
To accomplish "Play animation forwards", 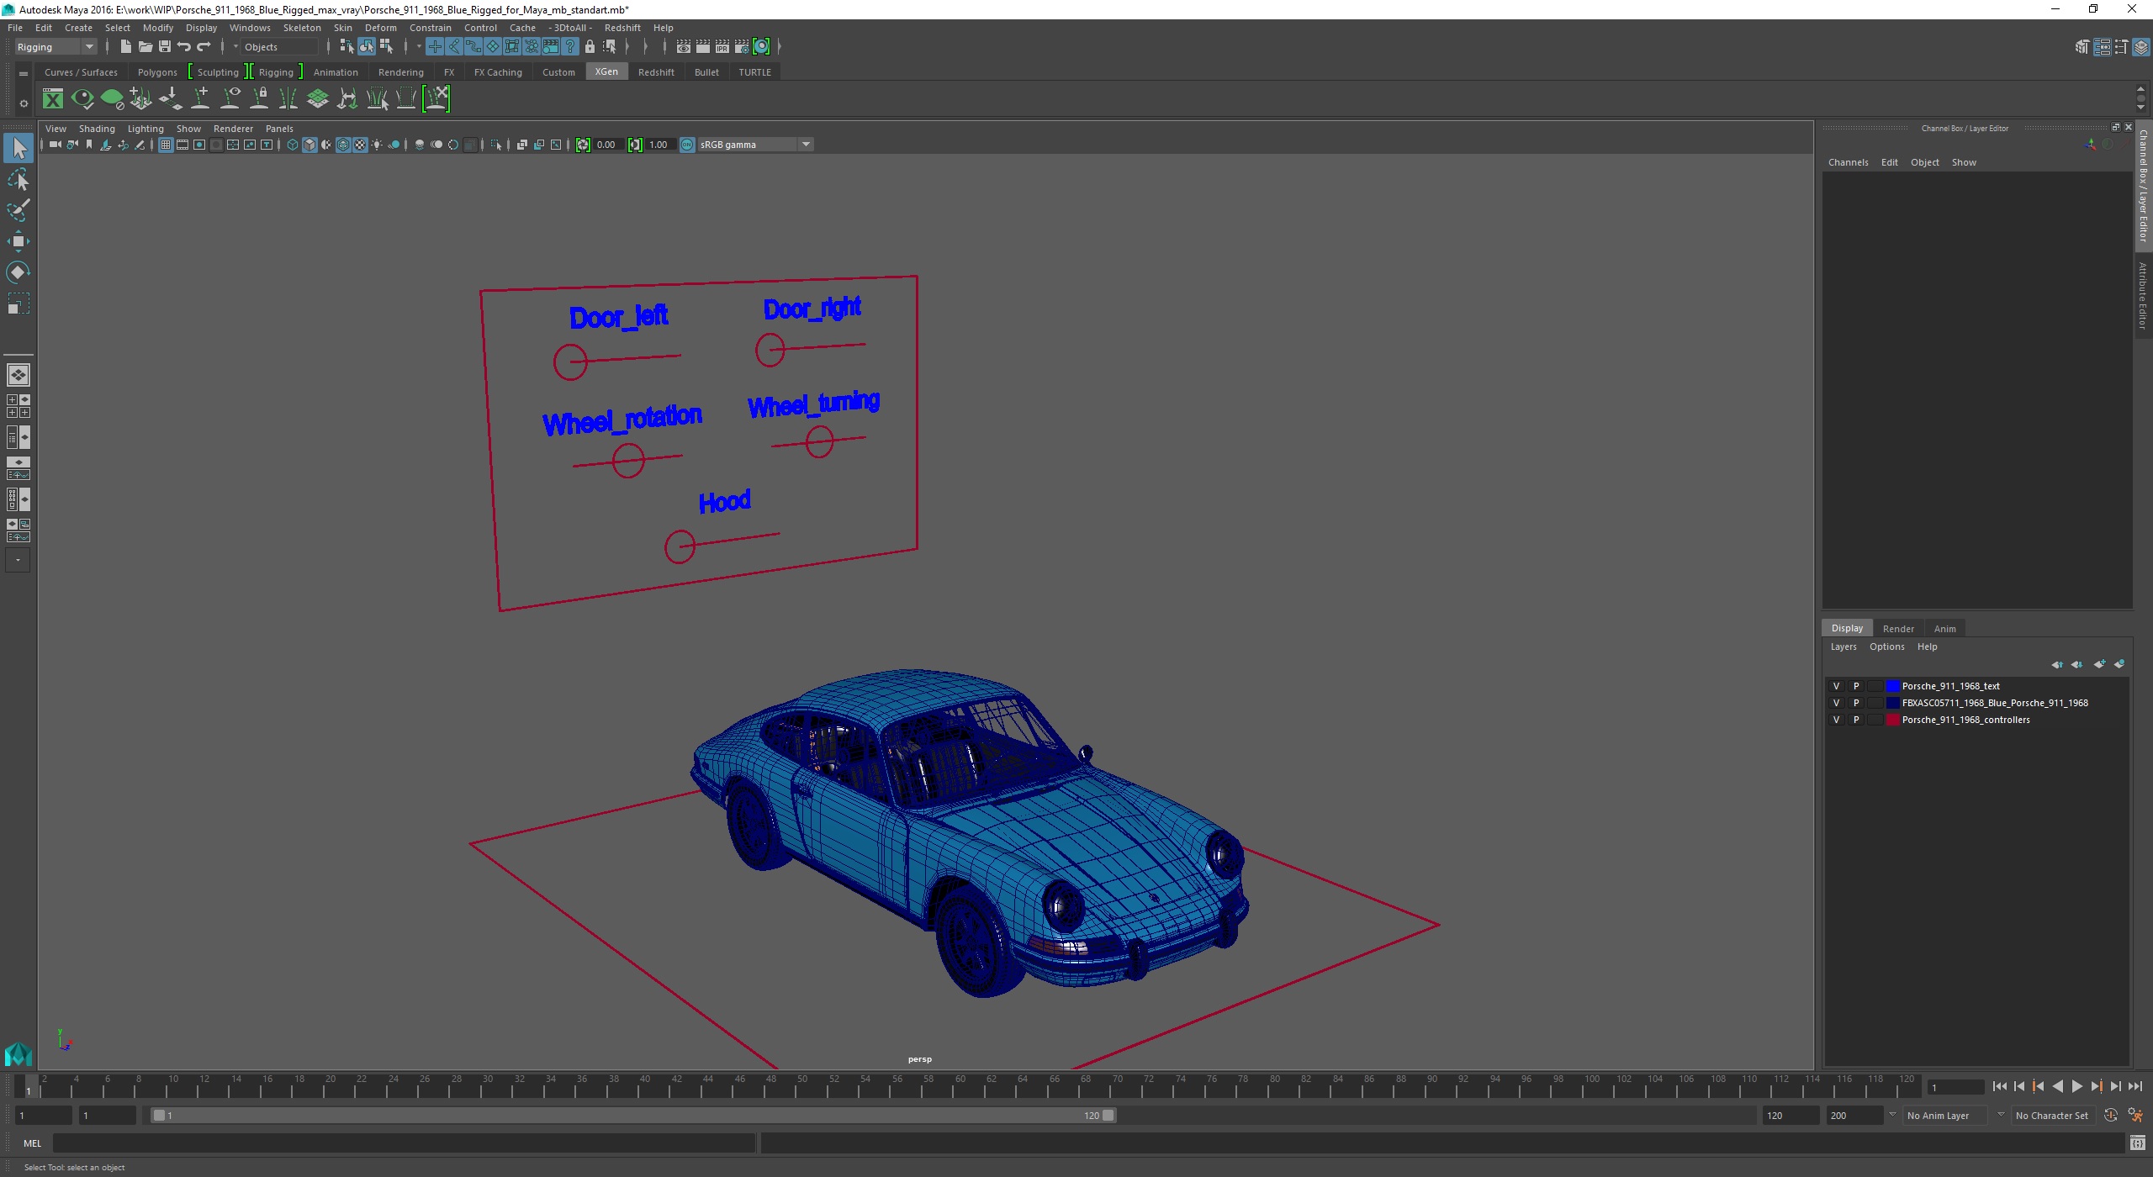I will pos(2077,1087).
